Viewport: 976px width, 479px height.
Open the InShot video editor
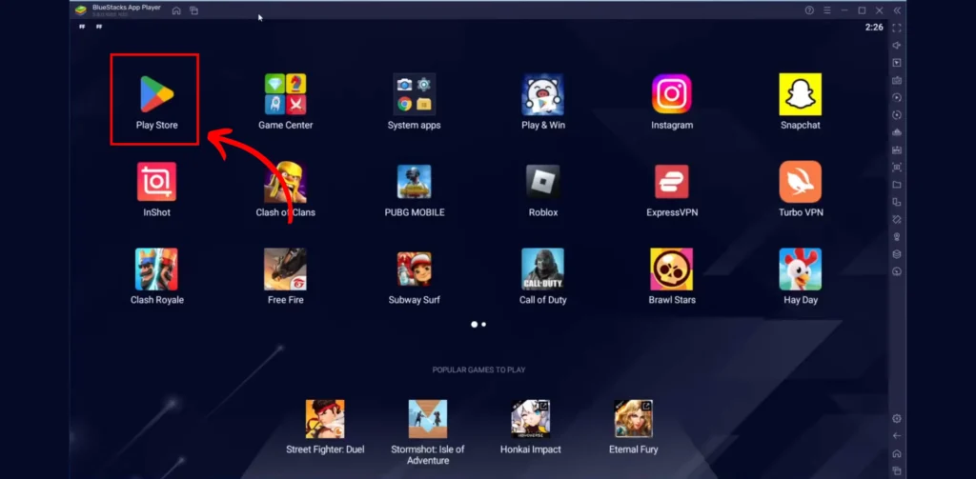[x=157, y=182]
